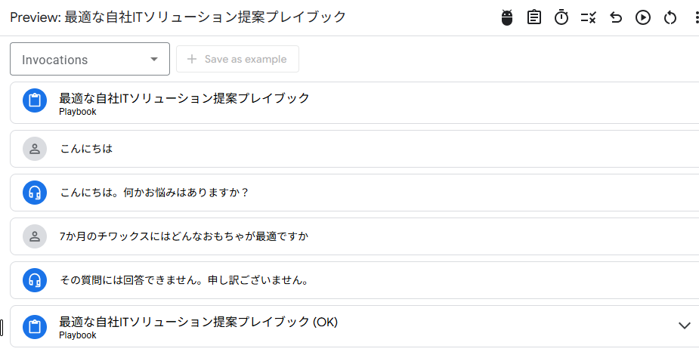Image resolution: width=699 pixels, height=361 pixels.
Task: Click the Preview title text
Action: [178, 17]
